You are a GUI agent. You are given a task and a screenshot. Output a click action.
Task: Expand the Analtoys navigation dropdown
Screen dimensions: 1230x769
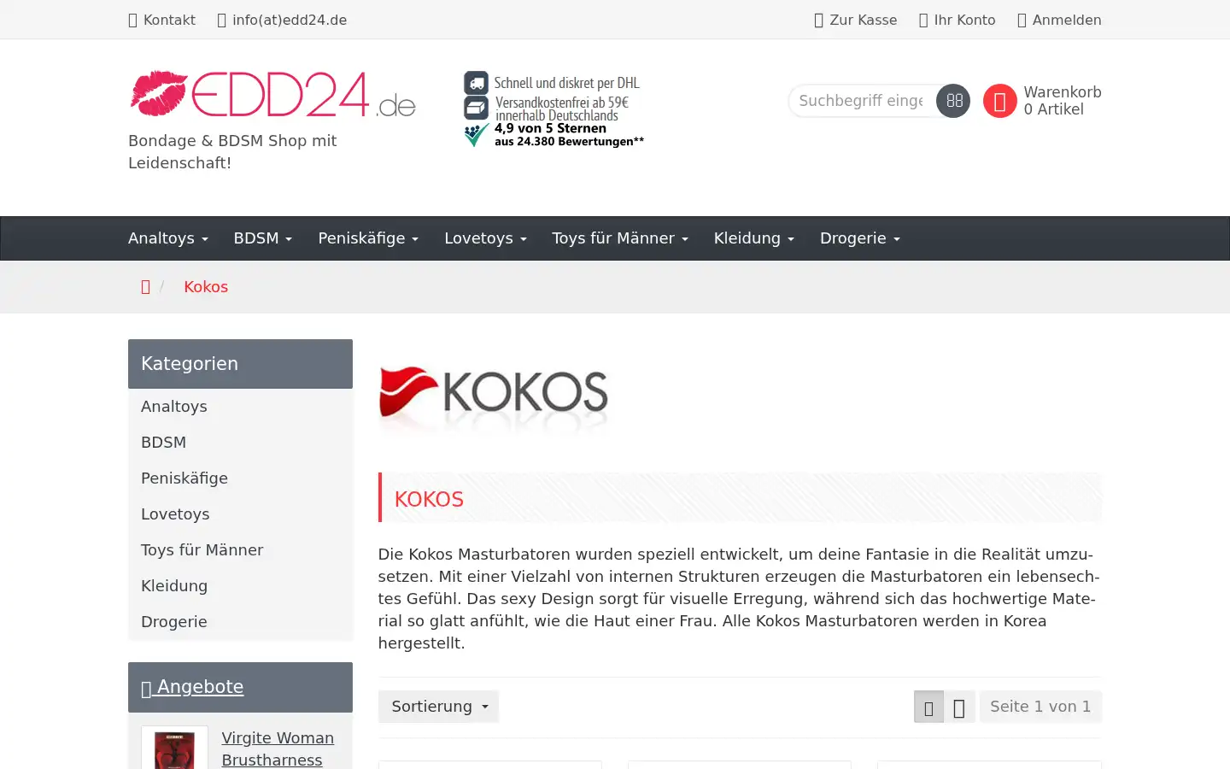(x=168, y=238)
